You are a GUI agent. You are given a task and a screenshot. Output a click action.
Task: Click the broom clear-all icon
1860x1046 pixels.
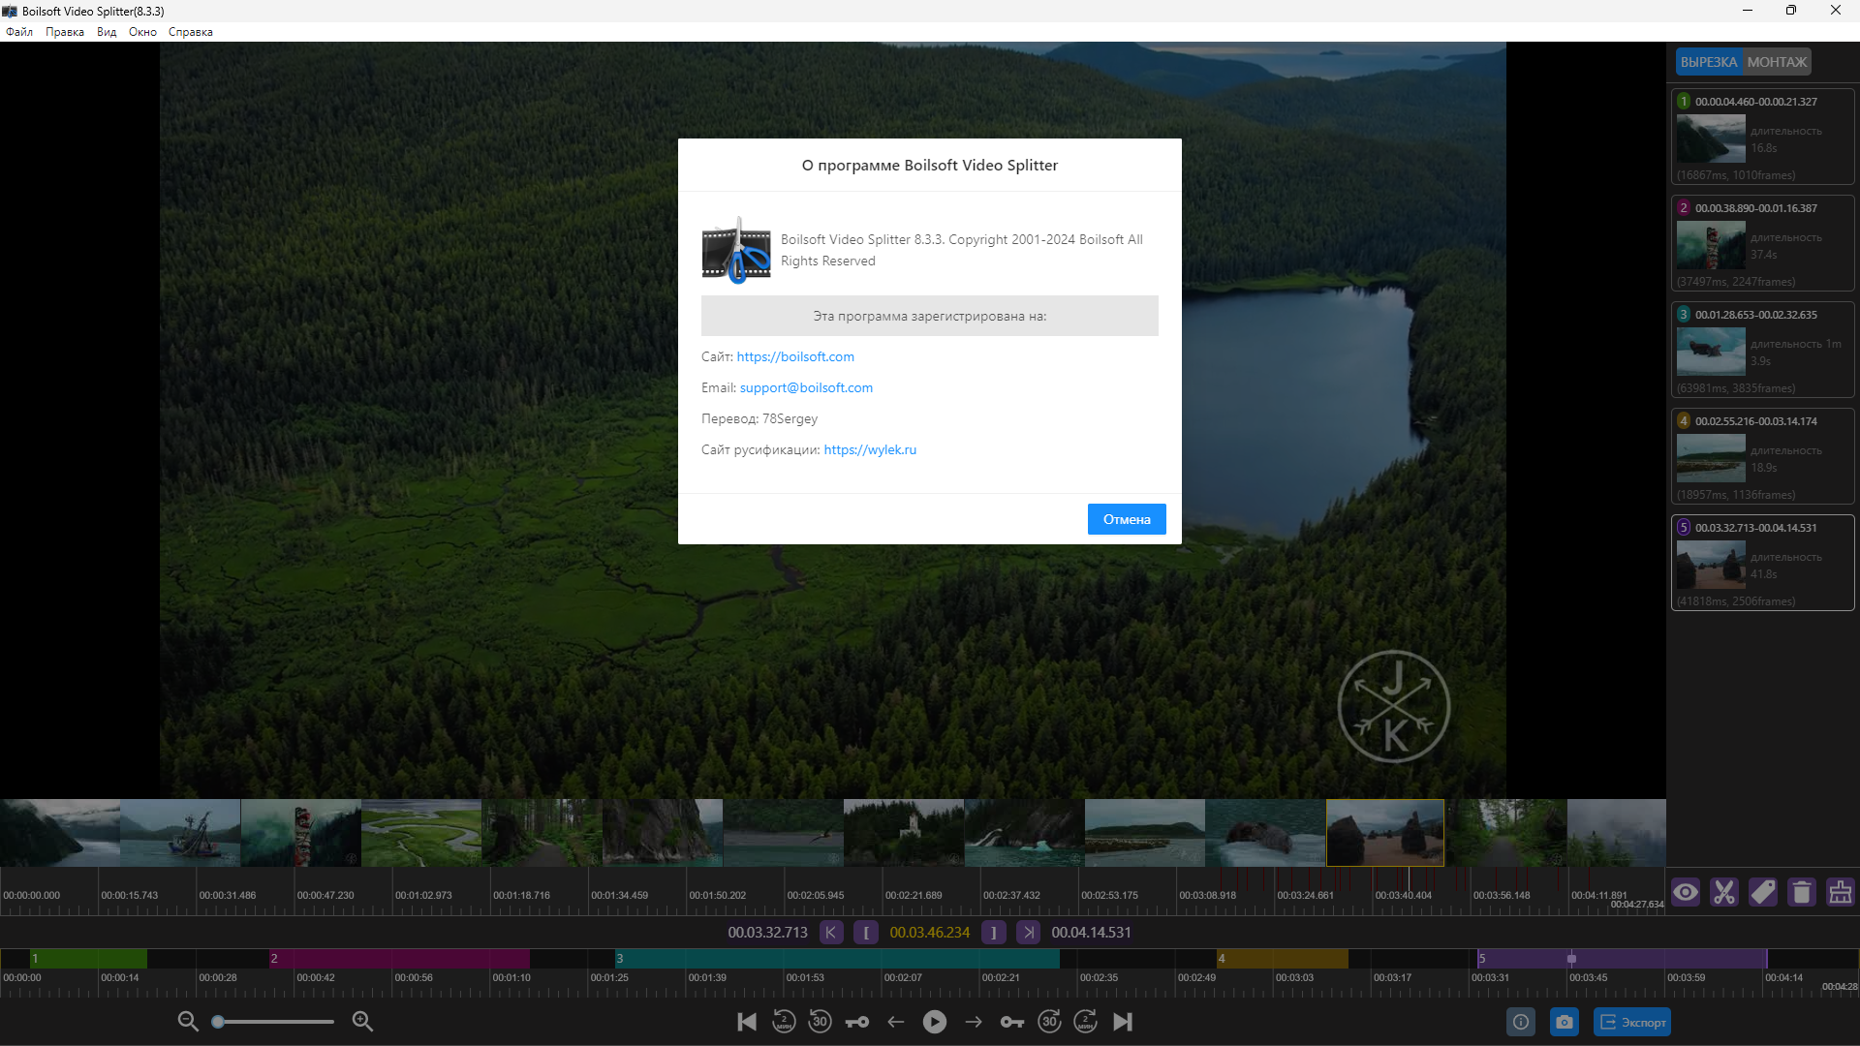coord(1840,892)
